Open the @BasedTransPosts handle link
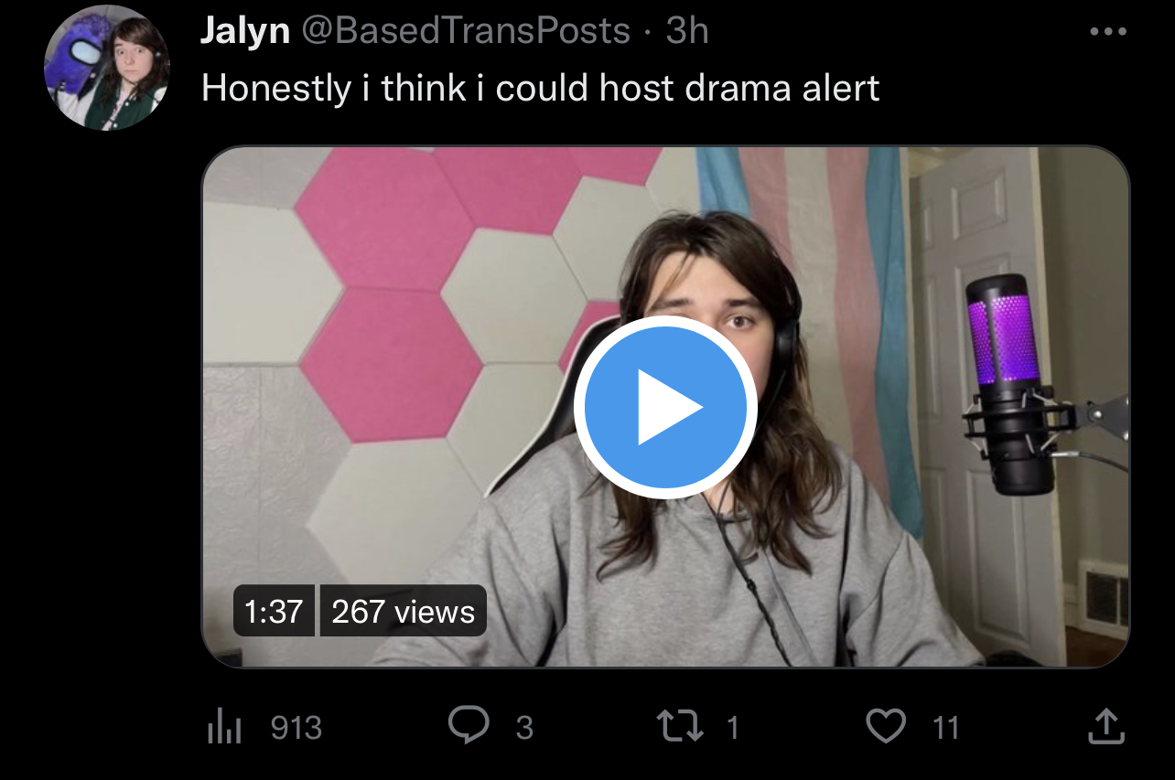 (465, 31)
